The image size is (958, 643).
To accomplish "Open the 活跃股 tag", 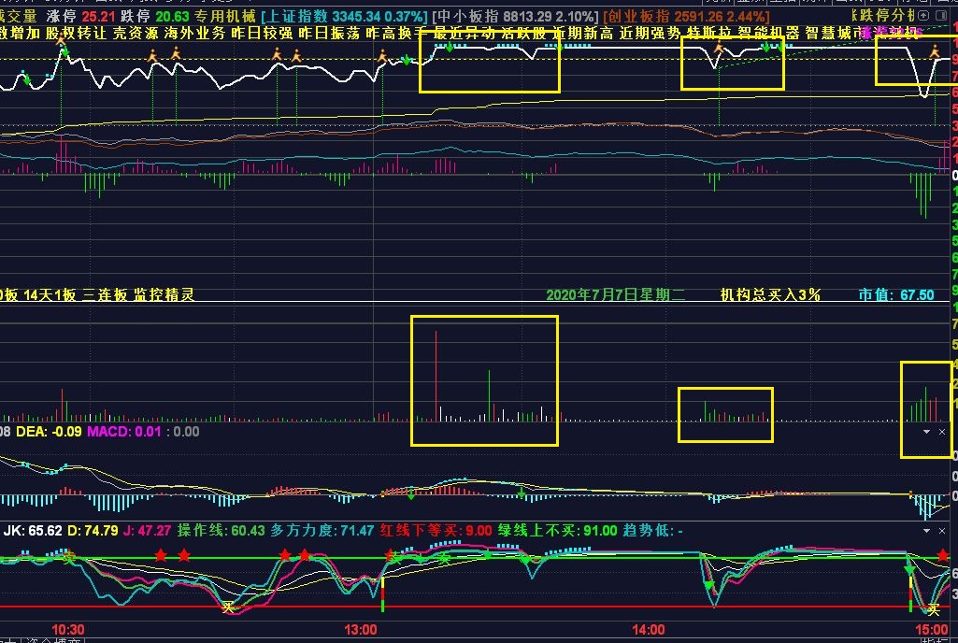I will [523, 33].
